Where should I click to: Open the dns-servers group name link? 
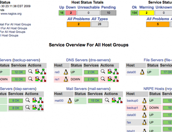99,60
